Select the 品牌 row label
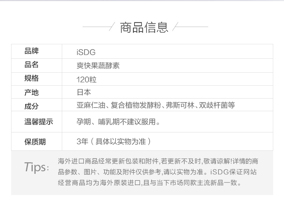 pyautogui.click(x=31, y=51)
